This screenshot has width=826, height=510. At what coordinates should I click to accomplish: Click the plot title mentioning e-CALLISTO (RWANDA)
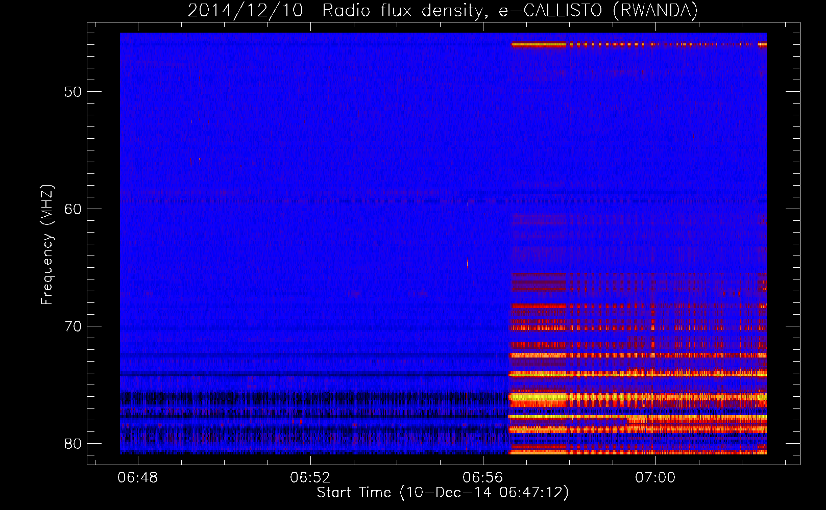click(x=443, y=10)
